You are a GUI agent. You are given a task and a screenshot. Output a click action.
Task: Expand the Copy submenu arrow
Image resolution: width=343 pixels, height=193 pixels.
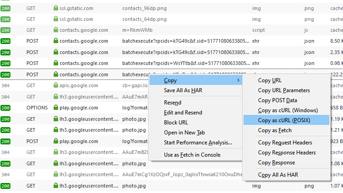[x=239, y=80]
